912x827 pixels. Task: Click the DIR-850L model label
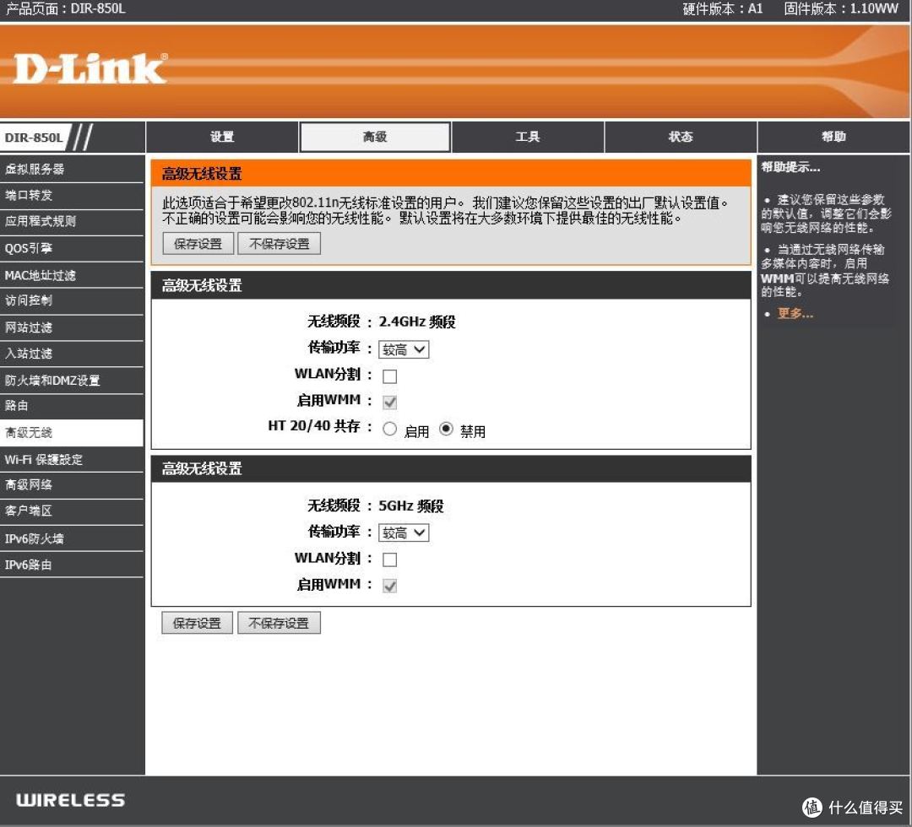[33, 138]
